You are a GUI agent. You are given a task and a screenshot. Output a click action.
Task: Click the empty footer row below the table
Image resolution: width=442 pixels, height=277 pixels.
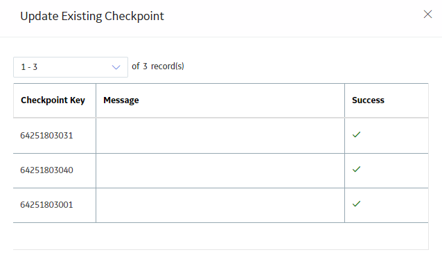[x=221, y=236]
